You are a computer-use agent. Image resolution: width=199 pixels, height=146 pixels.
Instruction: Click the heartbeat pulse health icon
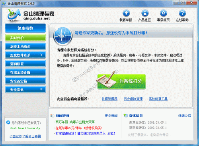coord(62,36)
